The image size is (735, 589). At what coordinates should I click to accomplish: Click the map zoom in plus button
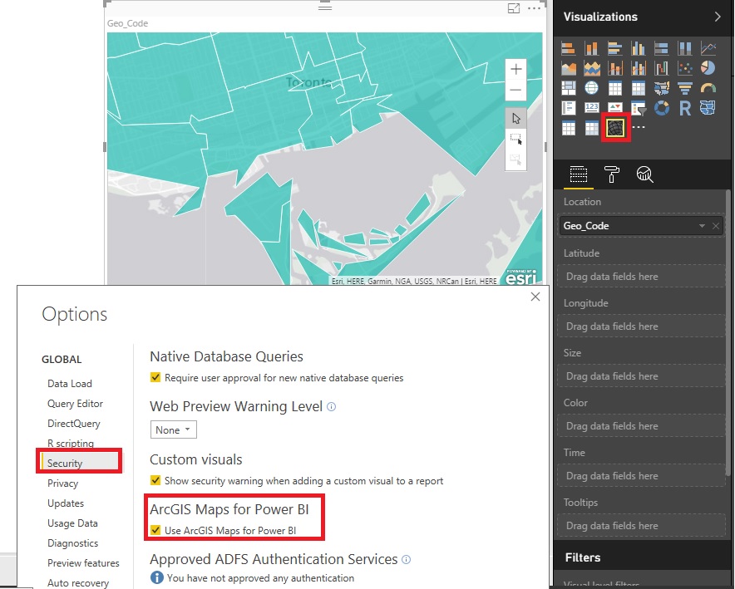515,69
